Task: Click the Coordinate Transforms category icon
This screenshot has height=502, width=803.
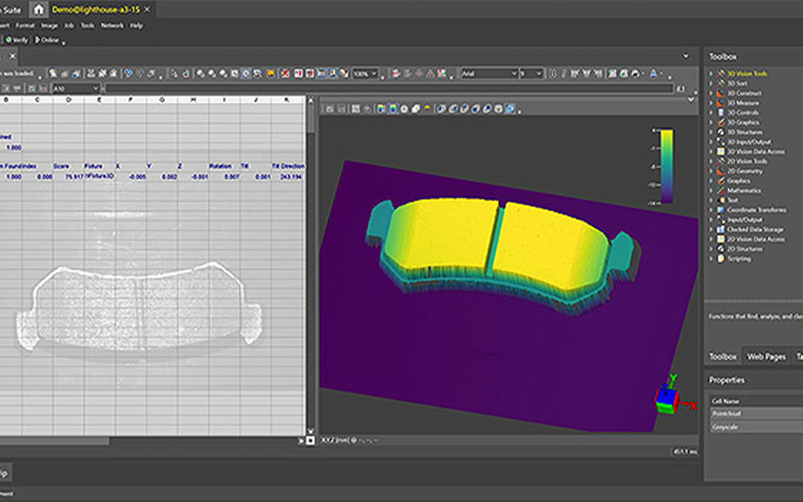Action: [721, 210]
